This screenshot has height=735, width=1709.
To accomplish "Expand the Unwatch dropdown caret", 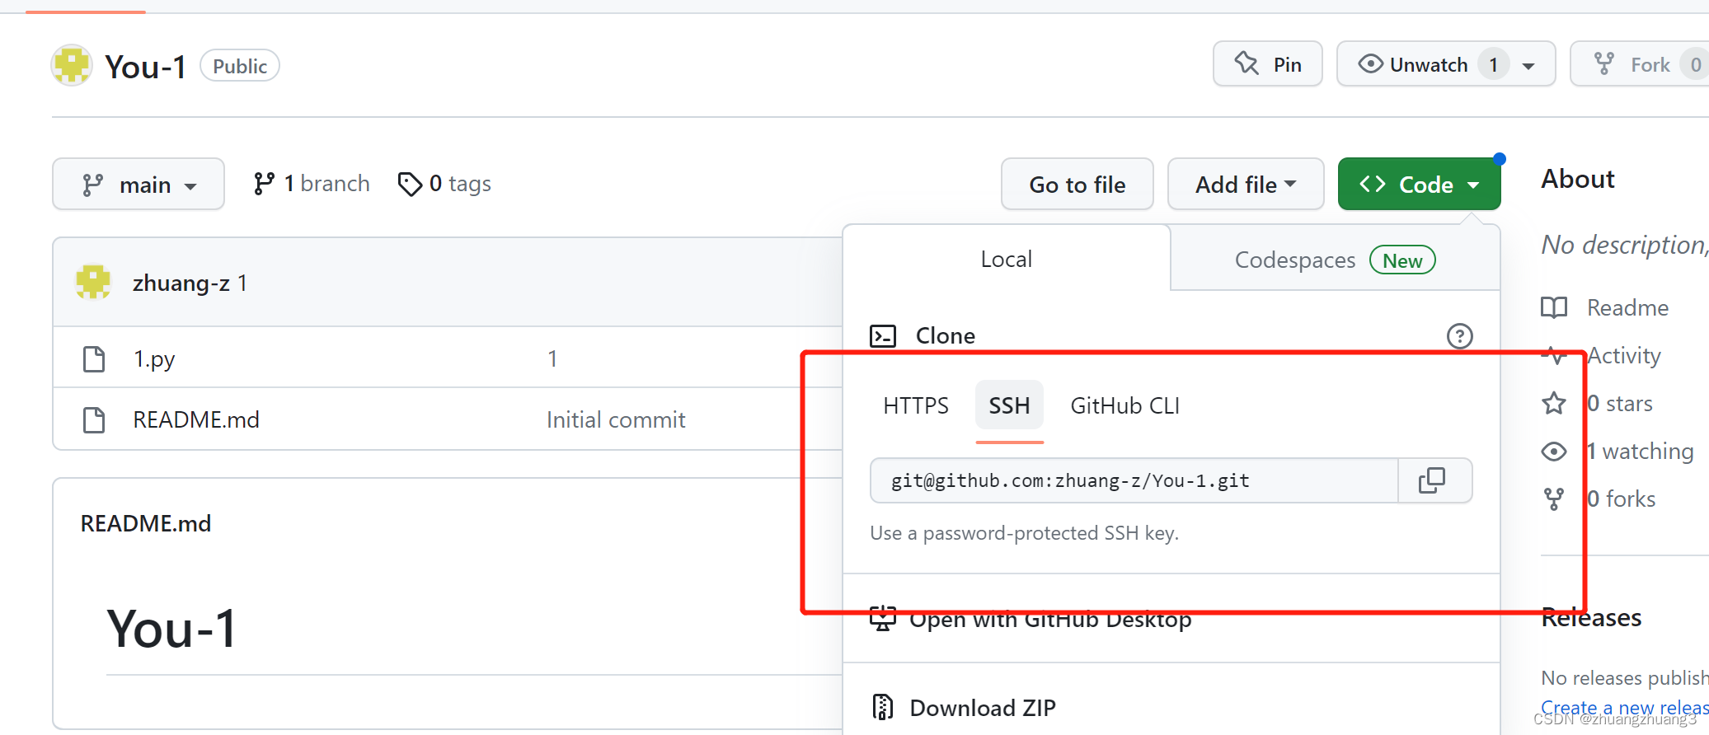I will click(1528, 66).
